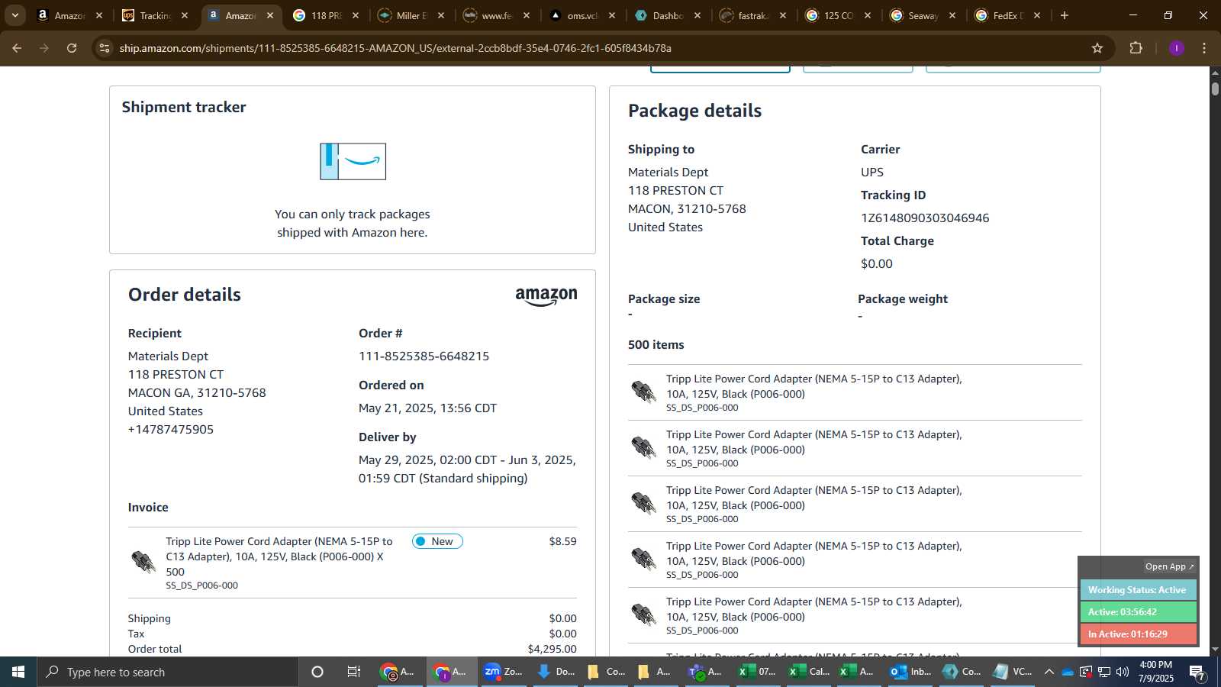The width and height of the screenshot is (1221, 687).
Task: Open the volume speaker tray icon
Action: [x=1123, y=672]
